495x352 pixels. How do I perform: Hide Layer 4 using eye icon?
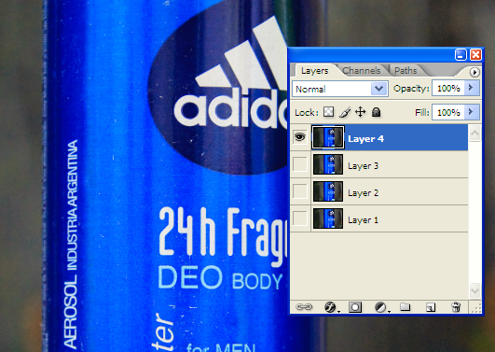(300, 137)
